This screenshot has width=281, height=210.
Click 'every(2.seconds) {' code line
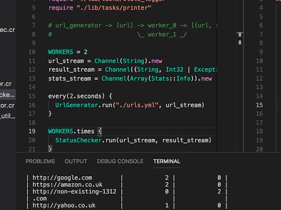point(80,96)
